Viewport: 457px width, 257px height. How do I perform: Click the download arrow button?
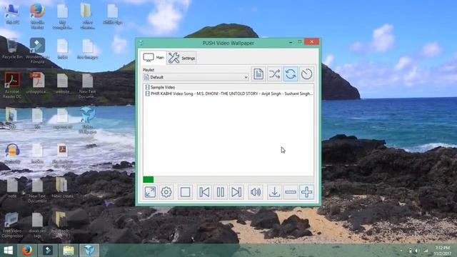(274, 192)
